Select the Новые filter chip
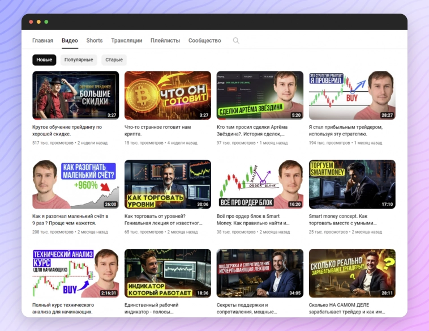Image resolution: width=429 pixels, height=331 pixels. click(44, 60)
